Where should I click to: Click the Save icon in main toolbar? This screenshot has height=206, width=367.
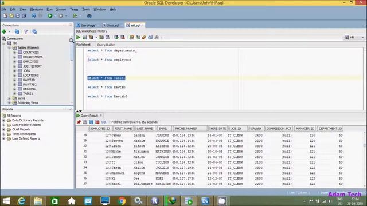point(18,15)
